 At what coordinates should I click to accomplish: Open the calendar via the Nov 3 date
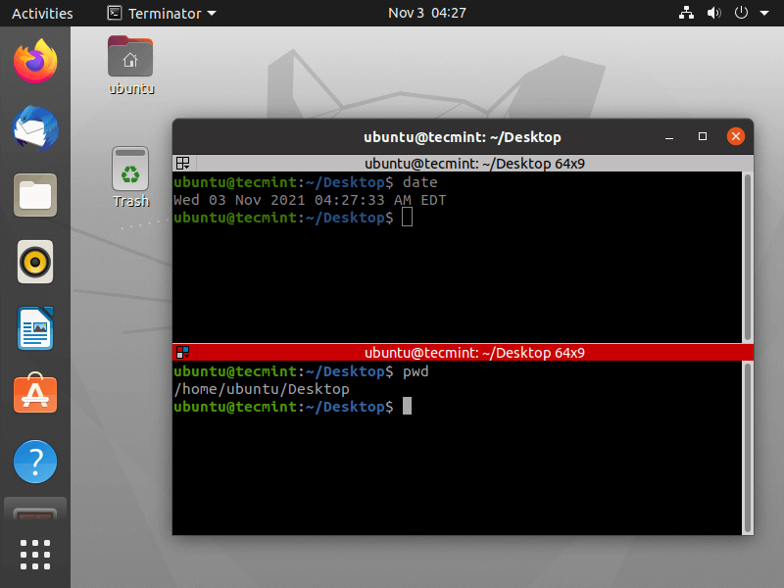click(427, 13)
